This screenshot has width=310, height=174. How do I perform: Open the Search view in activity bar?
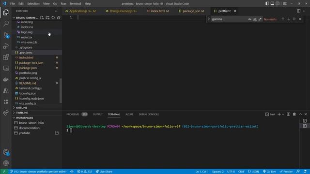click(x=6, y=24)
